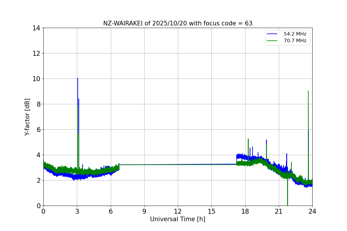The height and width of the screenshot is (231, 347).
Task: Click x-axis tick label 18
Action: pos(245,211)
